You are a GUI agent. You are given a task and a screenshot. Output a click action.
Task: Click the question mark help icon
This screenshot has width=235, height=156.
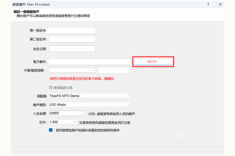click(208, 4)
